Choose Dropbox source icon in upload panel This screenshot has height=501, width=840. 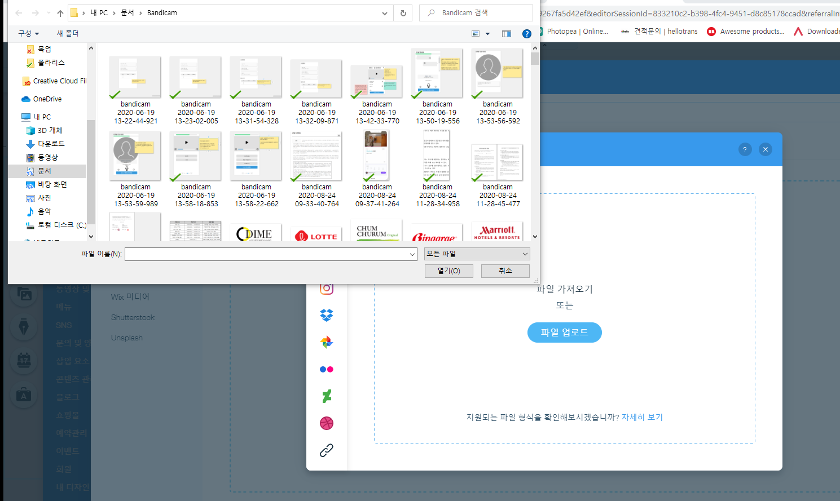pos(327,315)
